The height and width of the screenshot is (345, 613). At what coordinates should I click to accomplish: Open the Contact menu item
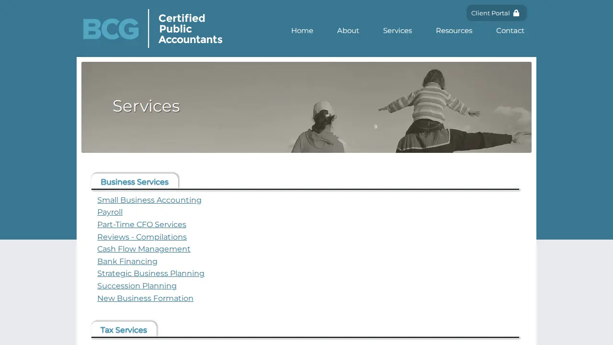[x=510, y=31]
